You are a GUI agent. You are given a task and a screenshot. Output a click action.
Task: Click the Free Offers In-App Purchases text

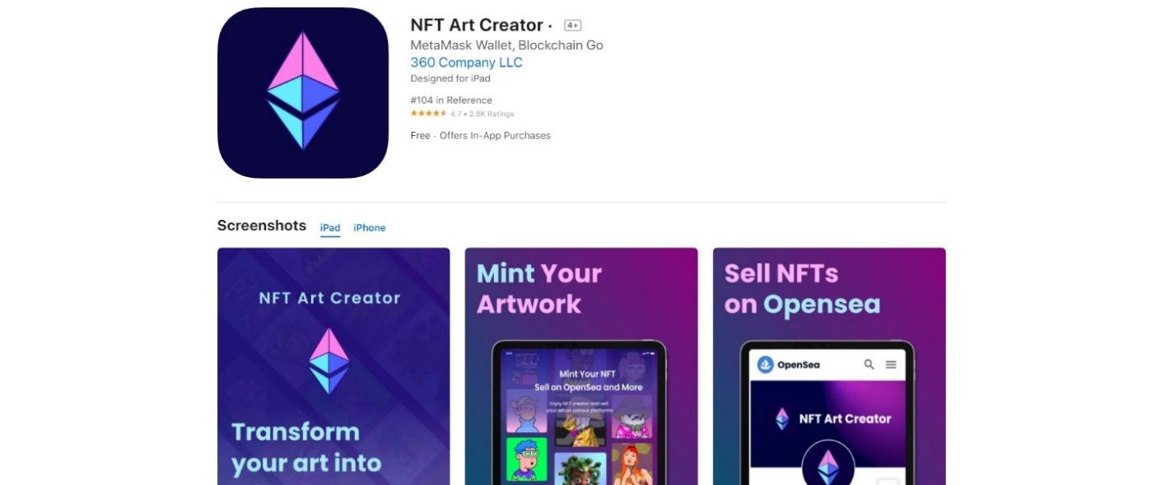[x=480, y=136]
